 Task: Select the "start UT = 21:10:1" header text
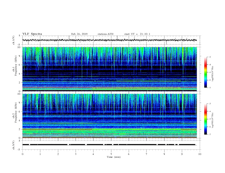(x=137, y=34)
